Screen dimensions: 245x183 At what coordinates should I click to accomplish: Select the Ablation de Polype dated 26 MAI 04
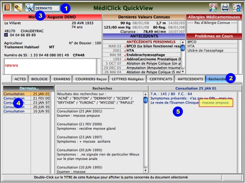[142, 72]
